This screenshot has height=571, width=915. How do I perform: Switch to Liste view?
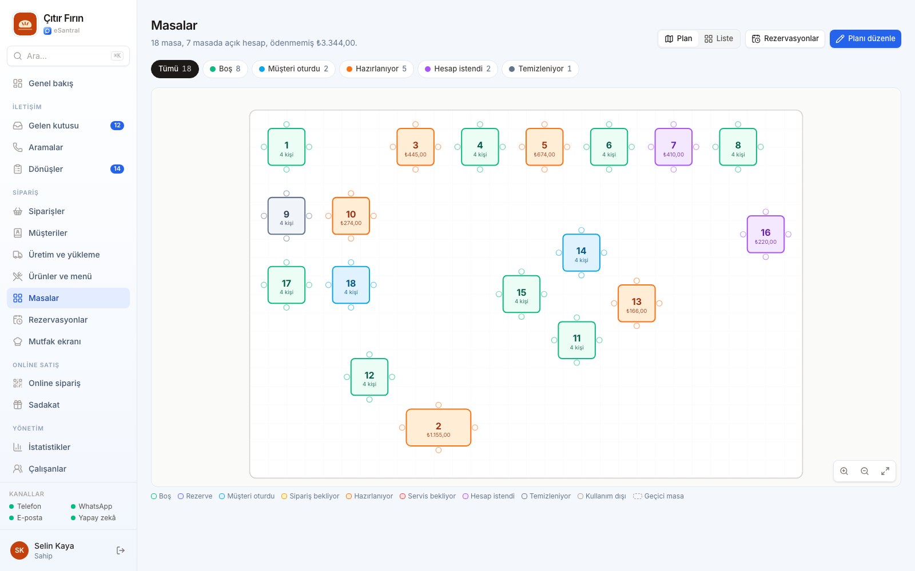(x=719, y=39)
